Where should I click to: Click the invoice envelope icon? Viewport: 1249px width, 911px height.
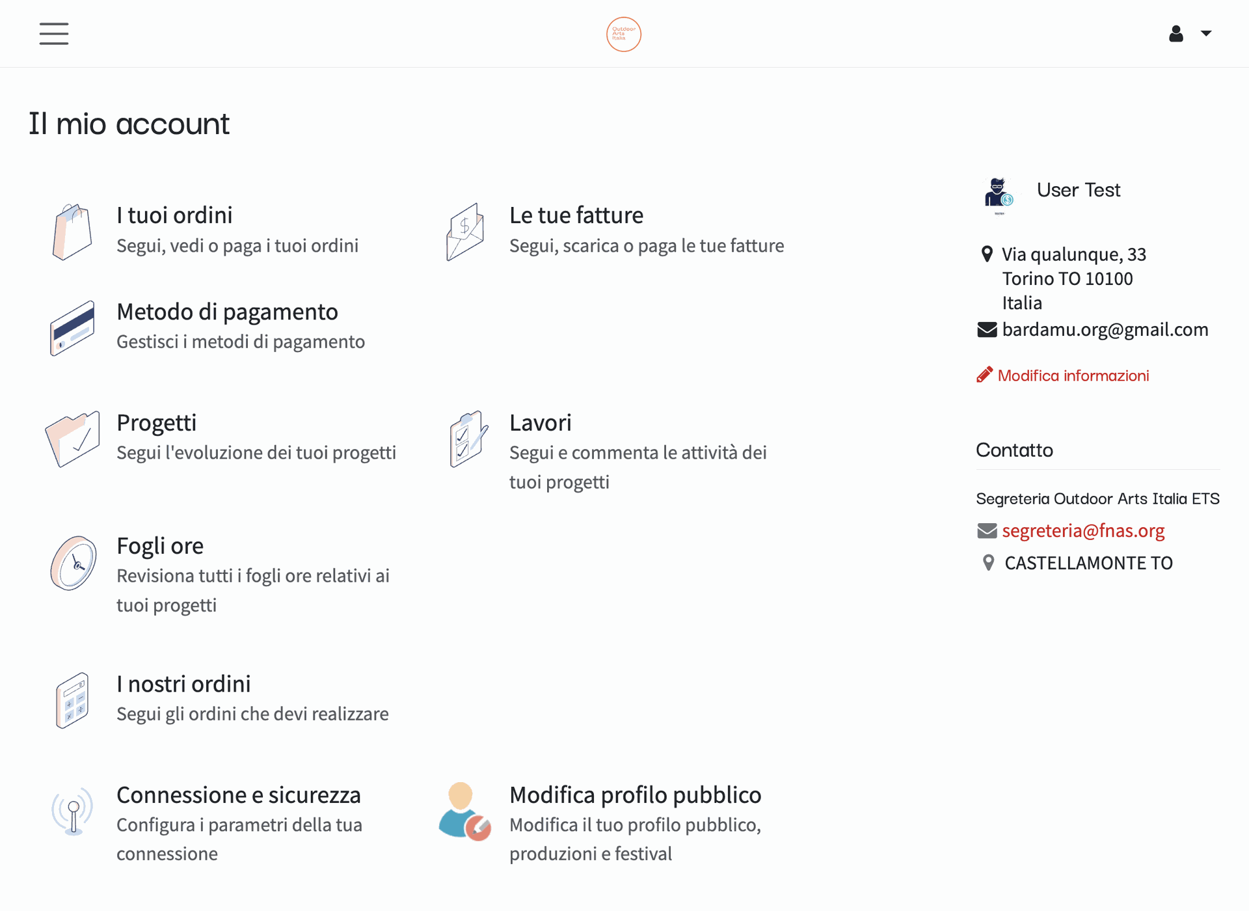coord(465,232)
